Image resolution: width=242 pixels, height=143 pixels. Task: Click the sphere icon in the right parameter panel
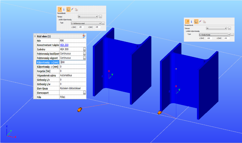(196, 21)
